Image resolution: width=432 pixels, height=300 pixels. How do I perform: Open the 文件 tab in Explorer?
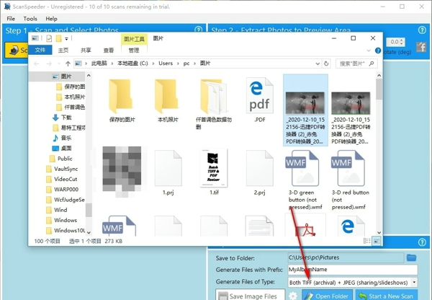40,50
